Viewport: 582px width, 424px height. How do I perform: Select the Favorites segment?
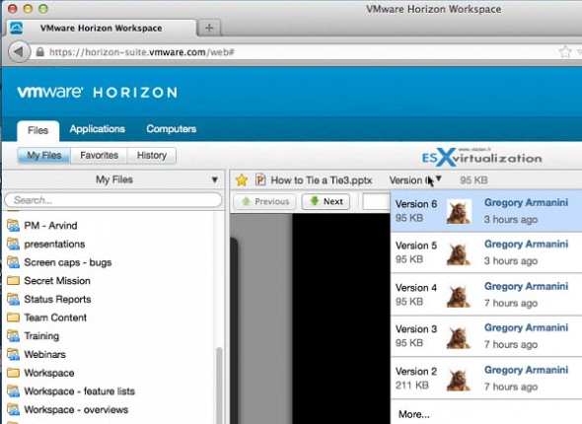pyautogui.click(x=99, y=156)
